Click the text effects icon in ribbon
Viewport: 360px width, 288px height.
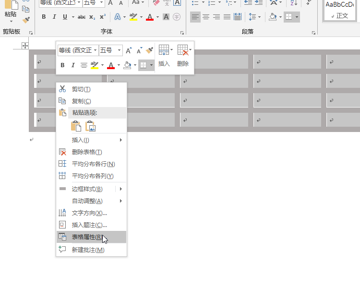117,17
